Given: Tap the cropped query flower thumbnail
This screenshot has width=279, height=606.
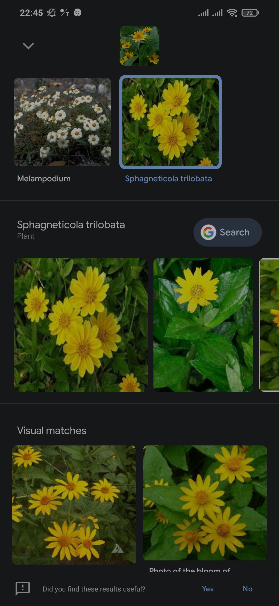Looking at the screenshot, I should click(139, 46).
